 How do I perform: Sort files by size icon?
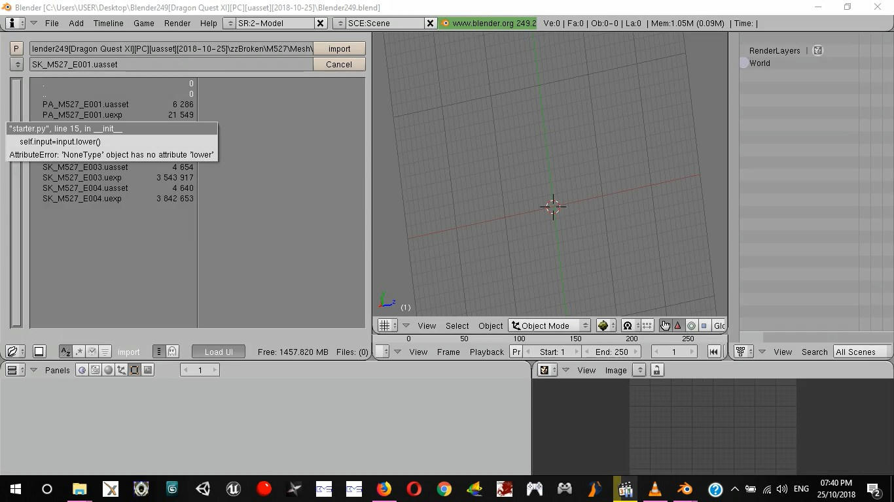[105, 352]
